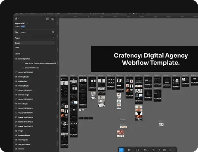Open the Frame tool options arrow
The width and height of the screenshot is (198, 152).
coord(133,150)
